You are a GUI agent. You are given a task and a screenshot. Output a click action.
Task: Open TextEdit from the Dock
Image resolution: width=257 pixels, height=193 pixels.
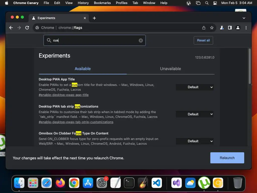click(115, 183)
